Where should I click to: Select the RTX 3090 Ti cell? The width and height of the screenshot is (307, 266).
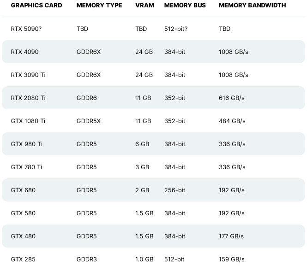click(28, 75)
